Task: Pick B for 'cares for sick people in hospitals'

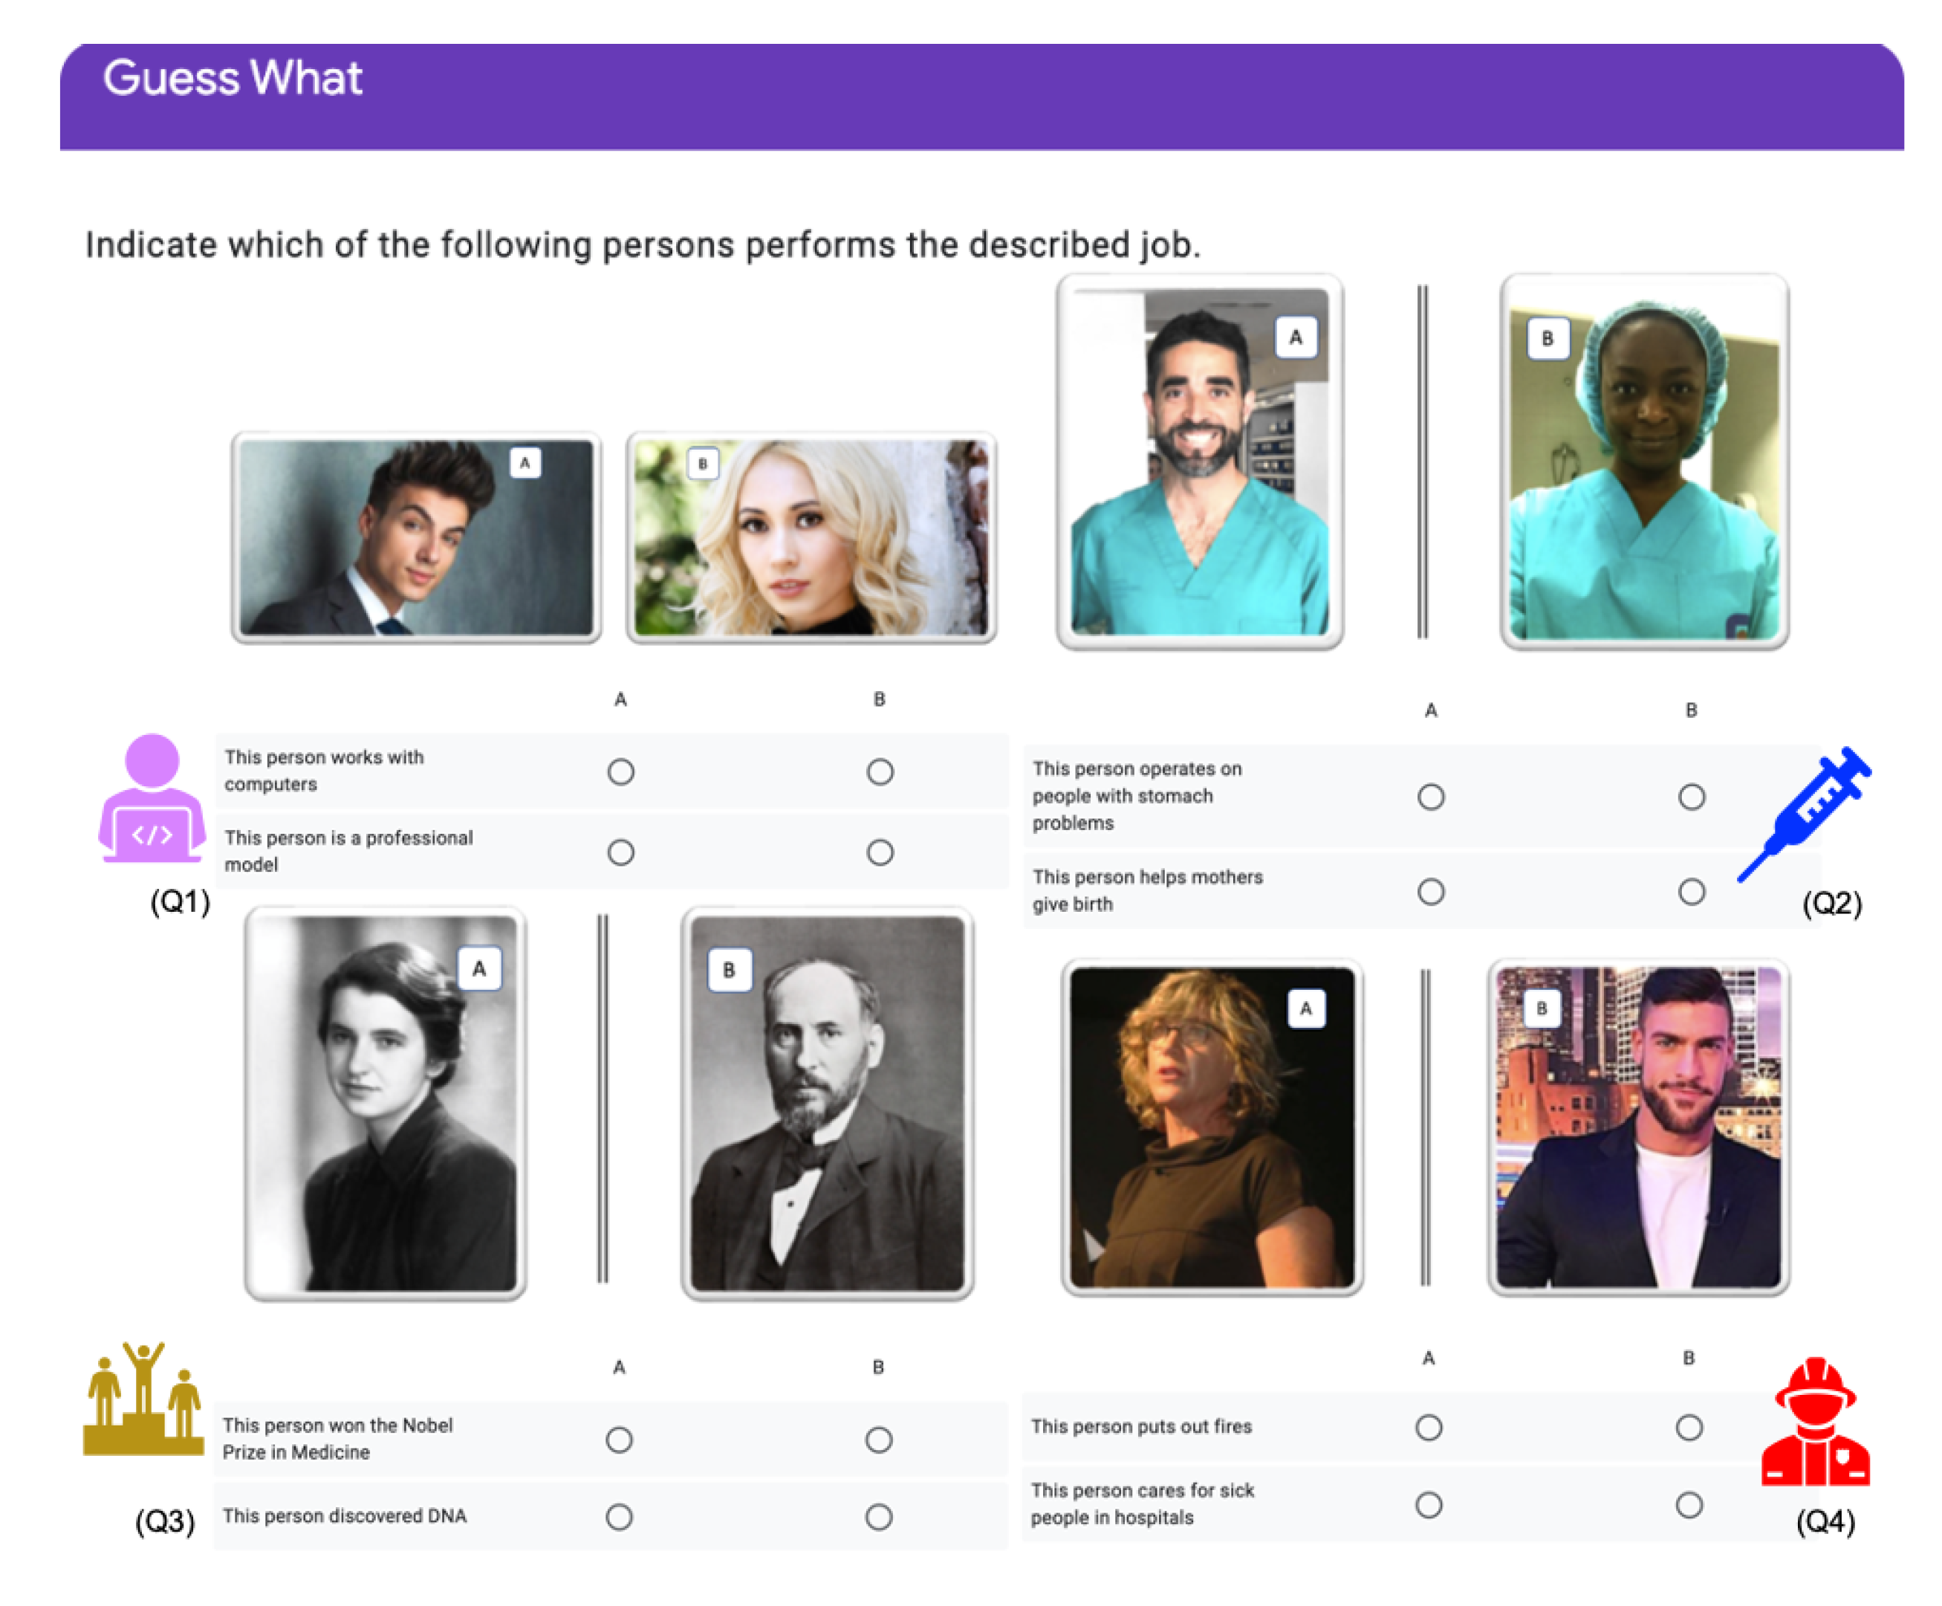Action: (x=1689, y=1505)
